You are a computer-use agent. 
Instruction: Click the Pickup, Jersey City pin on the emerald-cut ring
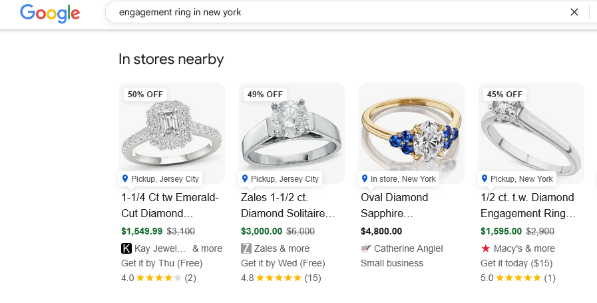pyautogui.click(x=125, y=178)
